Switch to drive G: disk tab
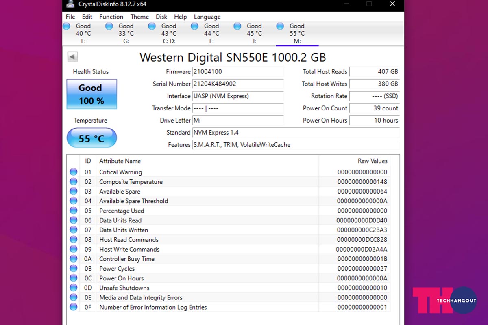Image resolution: width=488 pixels, height=325 pixels. tap(126, 34)
